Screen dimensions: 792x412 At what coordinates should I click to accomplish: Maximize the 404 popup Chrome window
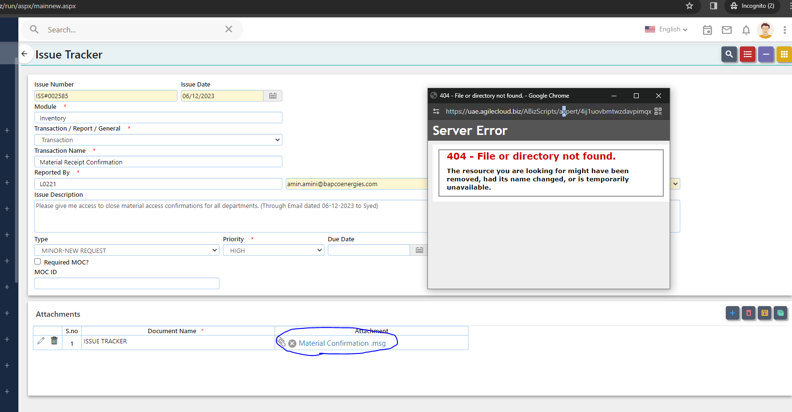click(636, 96)
